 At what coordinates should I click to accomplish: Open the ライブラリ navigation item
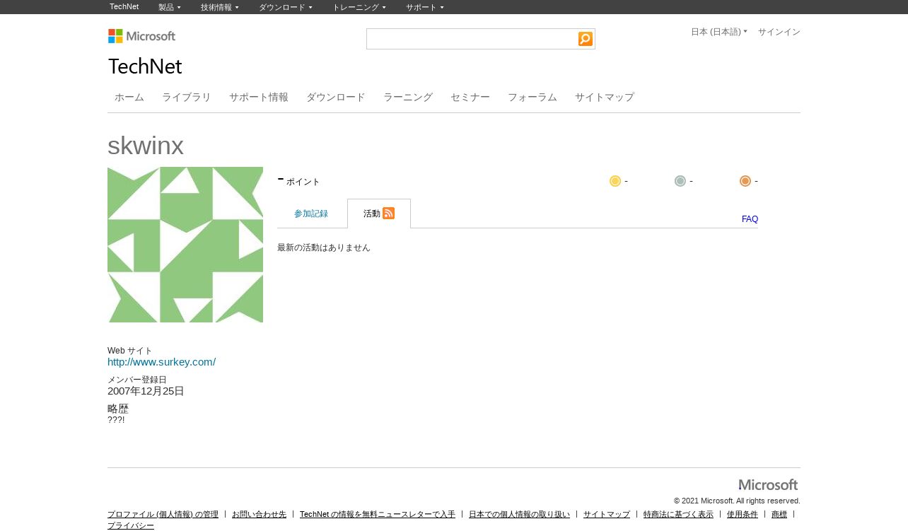pyautogui.click(x=187, y=98)
